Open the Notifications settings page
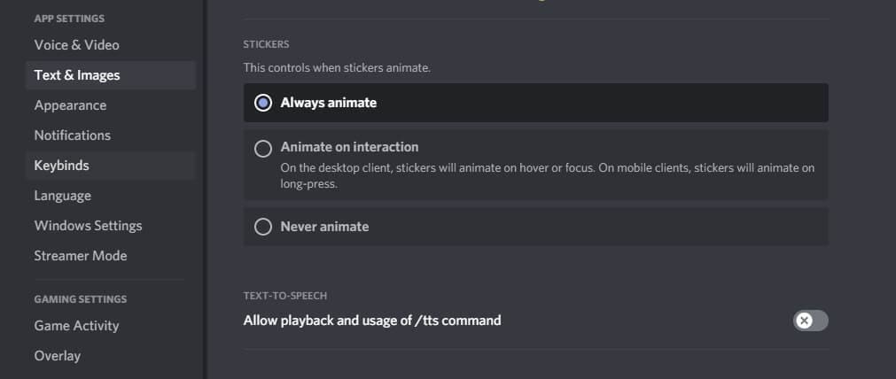Viewport: 896px width, 379px height. pos(73,135)
